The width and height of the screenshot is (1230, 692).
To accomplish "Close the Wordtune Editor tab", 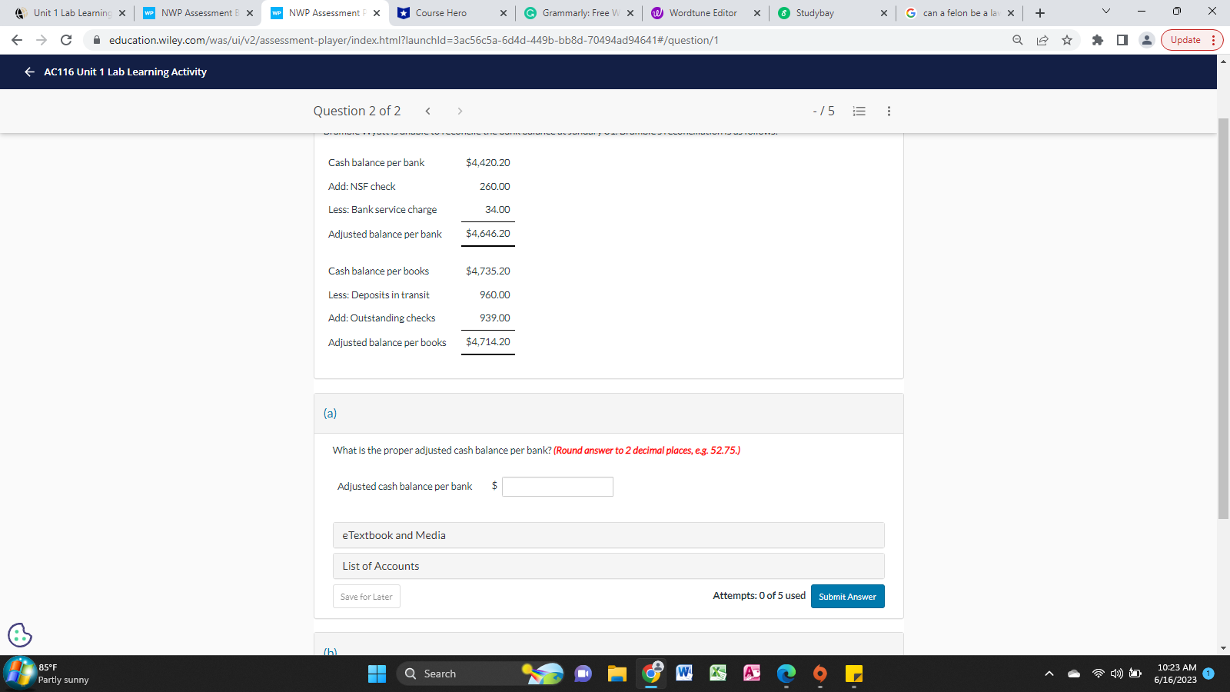I will point(757,13).
